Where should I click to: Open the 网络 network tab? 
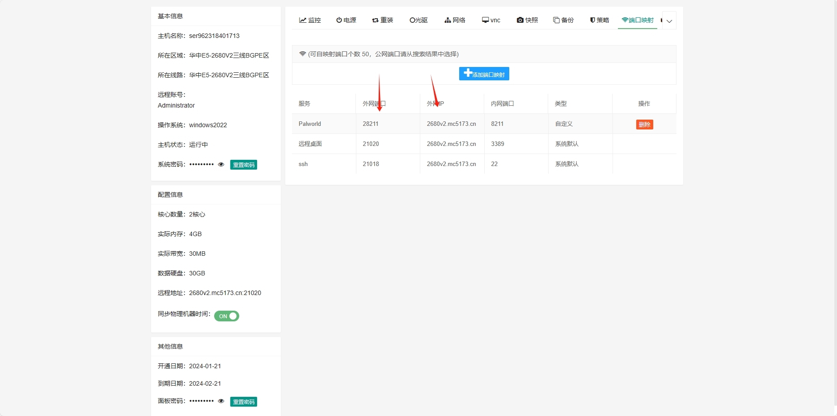coord(455,20)
